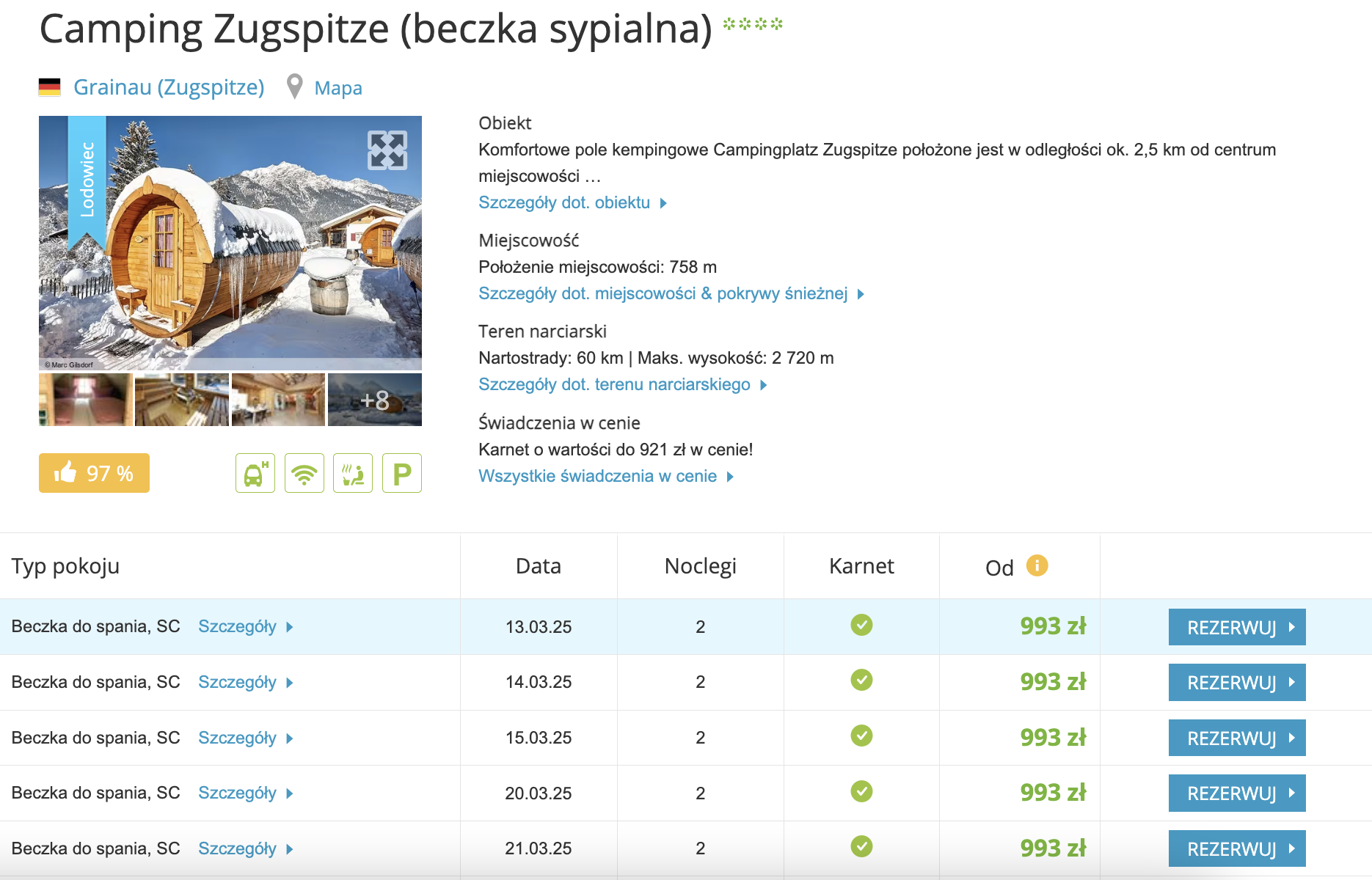Click the Noclegi column header
The width and height of the screenshot is (1372, 880).
tap(701, 566)
